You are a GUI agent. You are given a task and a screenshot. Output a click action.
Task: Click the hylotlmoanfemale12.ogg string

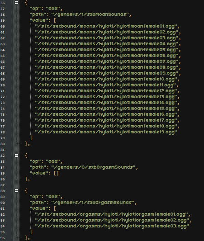pyautogui.click(x=106, y=91)
